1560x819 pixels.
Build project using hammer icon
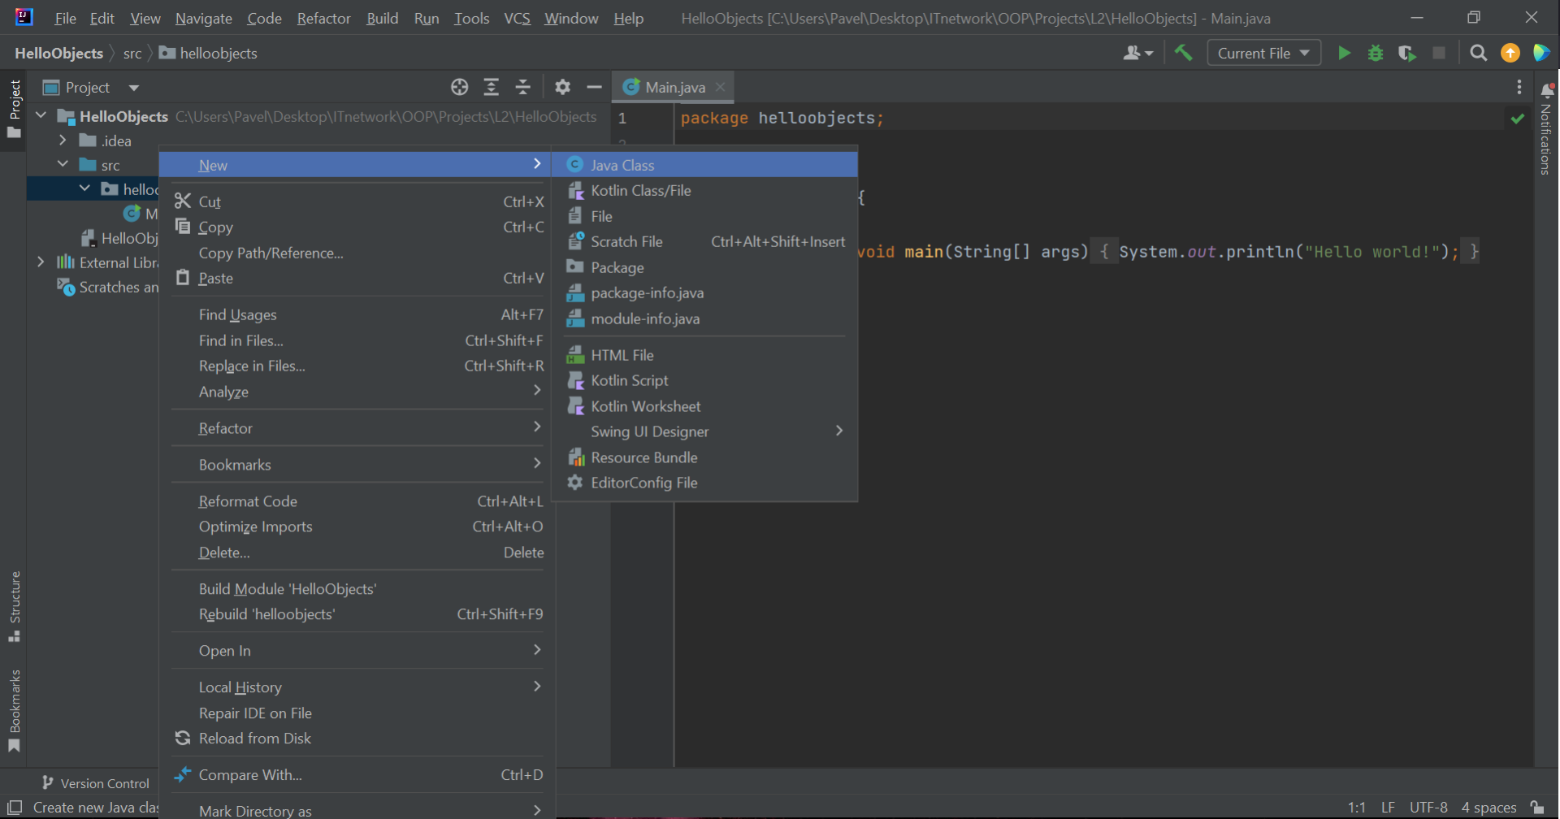tap(1184, 54)
